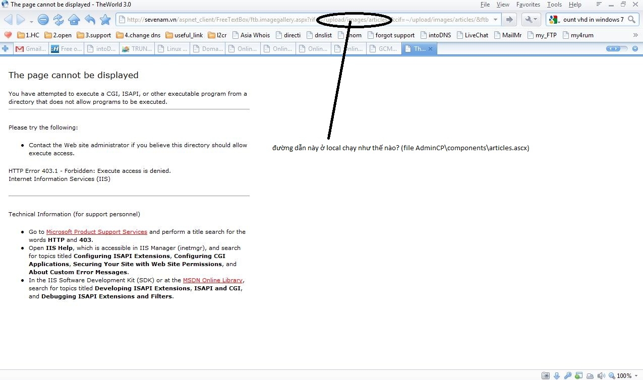The height and width of the screenshot is (380, 643).
Task: Switch to the Gmail tab
Action: pyautogui.click(x=31, y=49)
